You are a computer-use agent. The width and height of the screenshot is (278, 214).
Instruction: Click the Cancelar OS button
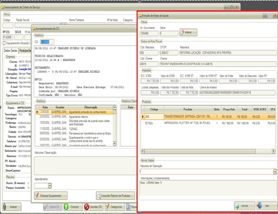click(93, 207)
